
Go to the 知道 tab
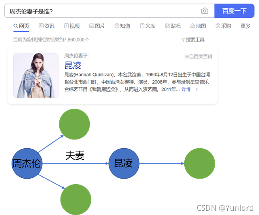123,26
